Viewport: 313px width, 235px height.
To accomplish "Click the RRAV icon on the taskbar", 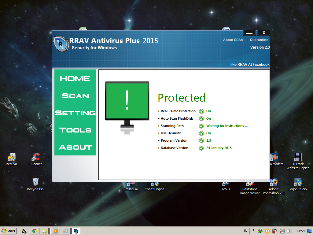I will pos(75,231).
